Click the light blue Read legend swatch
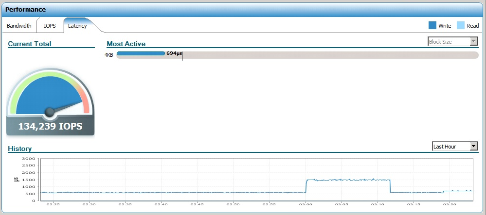This screenshot has height=215, width=486. pos(461,25)
